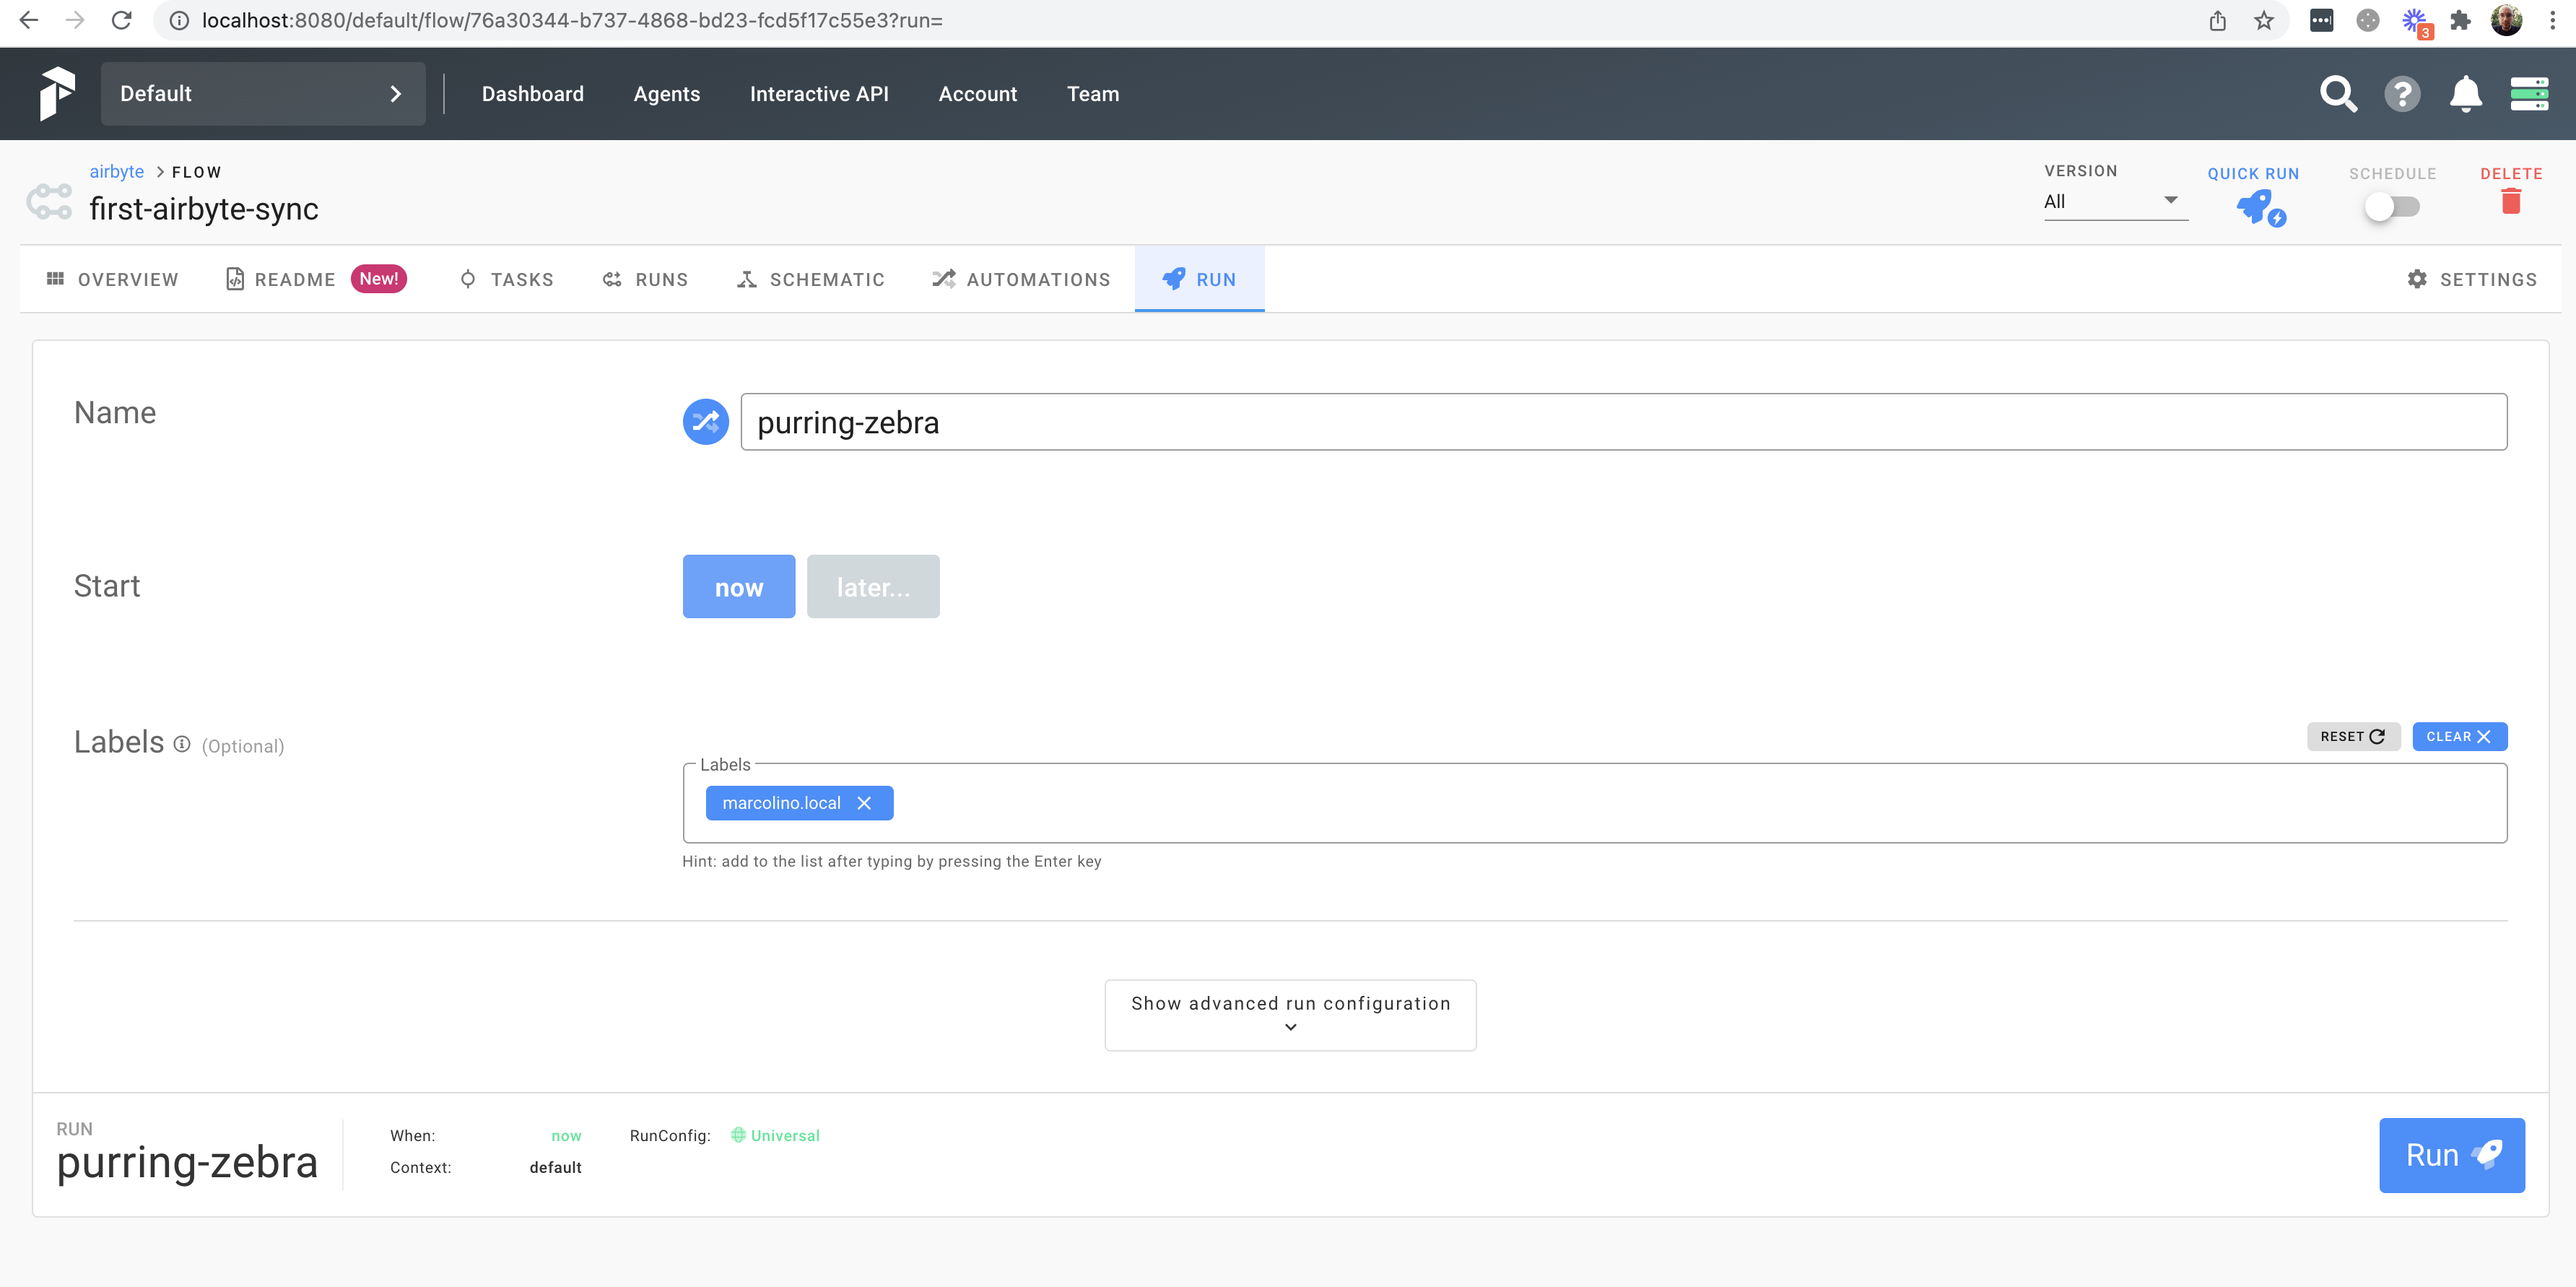
Task: Click the Quick Run rocket icon
Action: (2258, 207)
